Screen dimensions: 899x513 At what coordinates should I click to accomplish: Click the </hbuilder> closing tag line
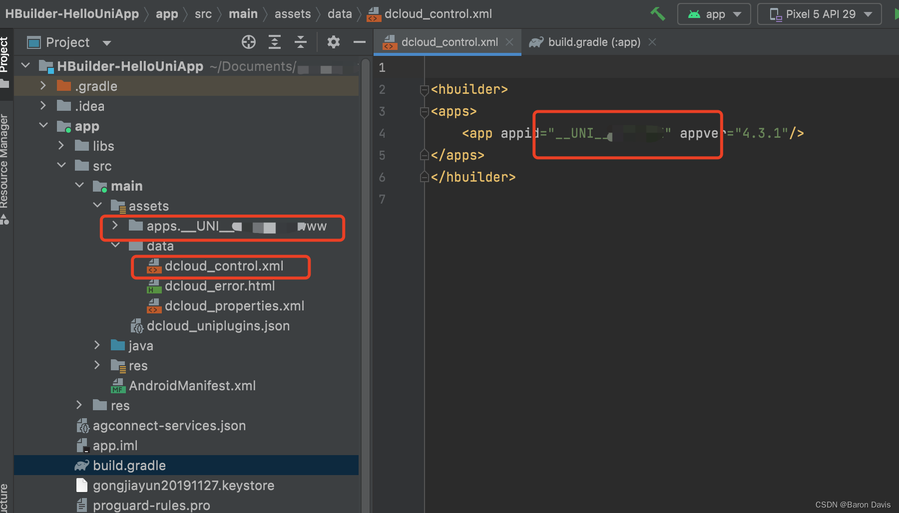pos(473,177)
